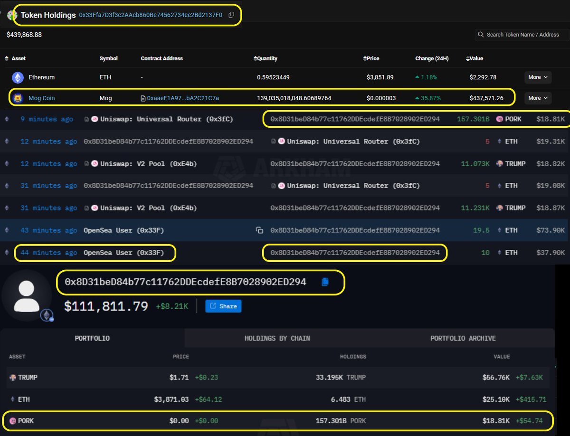Switch to the PORTFOLIO tab
The image size is (570, 436).
coord(92,338)
